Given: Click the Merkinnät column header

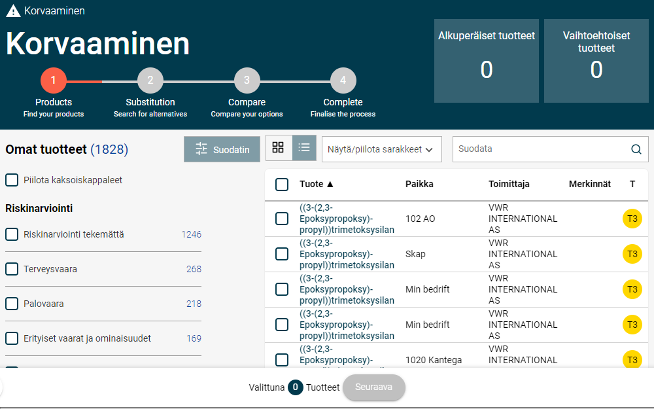Looking at the screenshot, I should [x=590, y=184].
